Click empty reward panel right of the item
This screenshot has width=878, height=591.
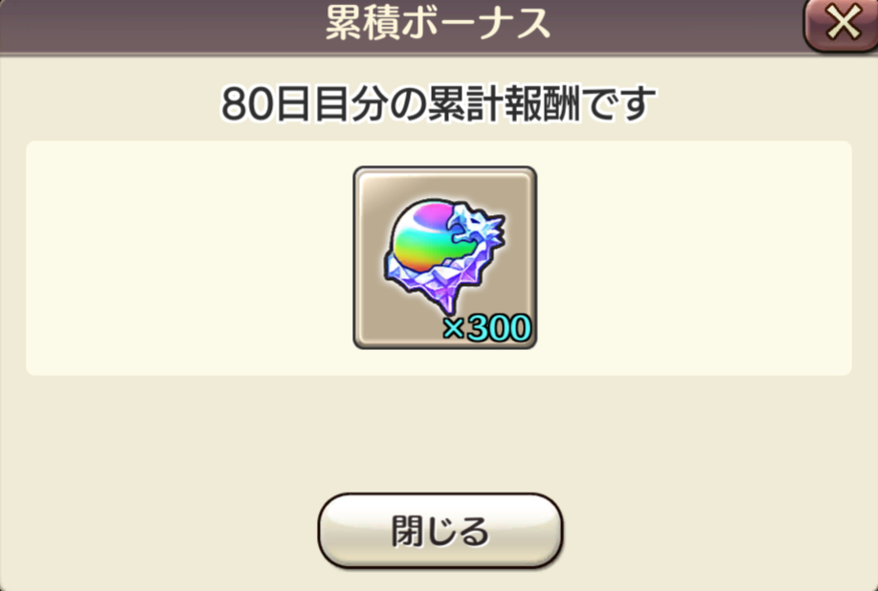[694, 258]
